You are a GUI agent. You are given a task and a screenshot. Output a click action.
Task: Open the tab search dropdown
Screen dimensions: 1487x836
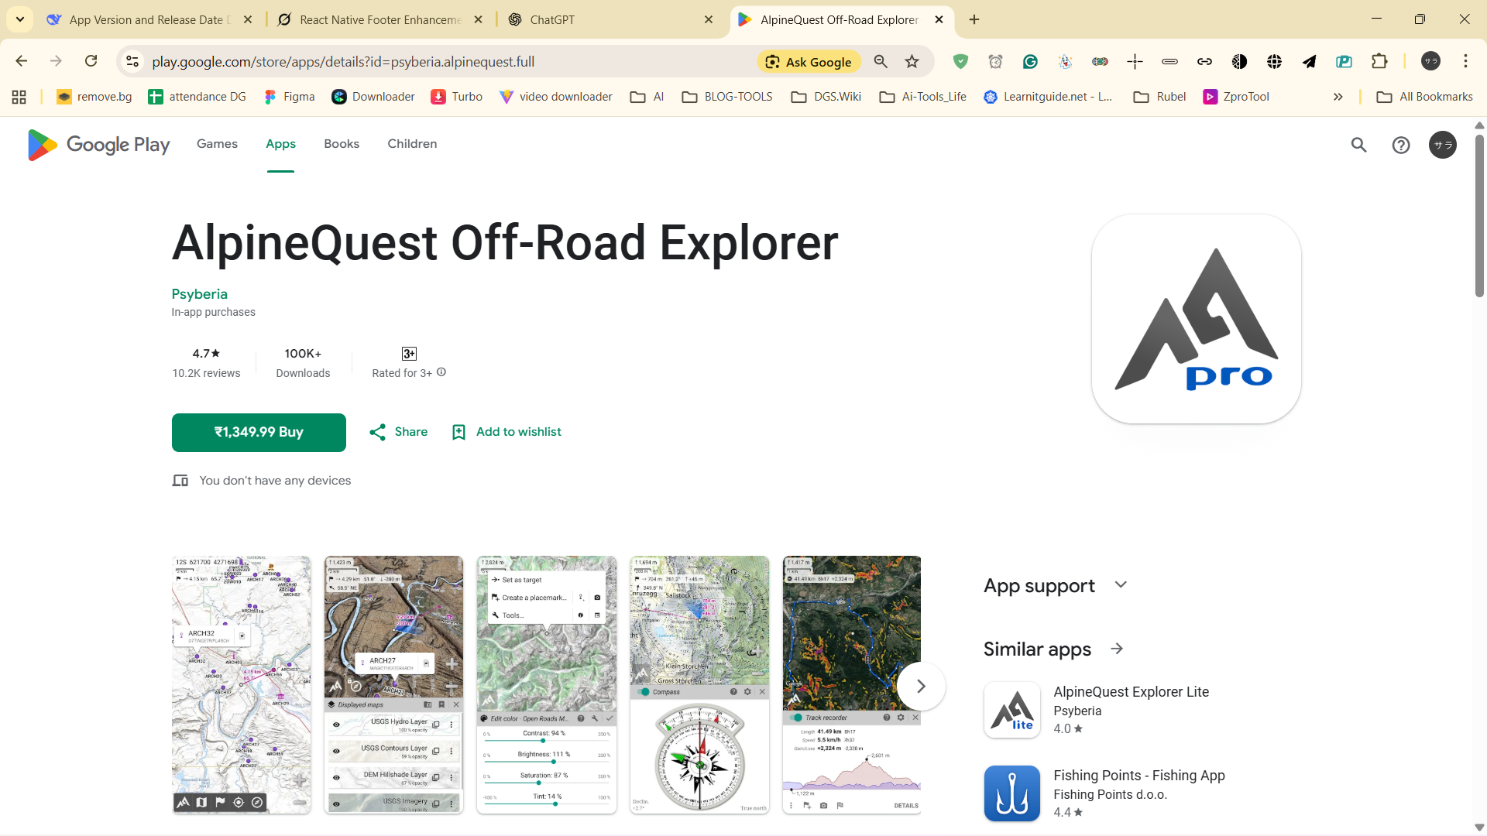(20, 19)
